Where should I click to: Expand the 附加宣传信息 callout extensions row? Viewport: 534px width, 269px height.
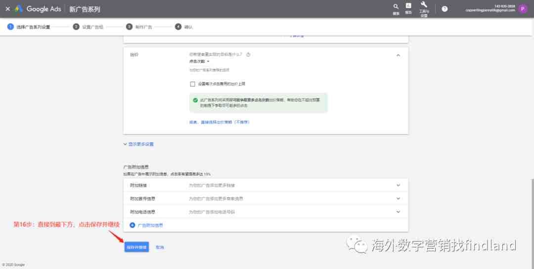[x=266, y=198]
